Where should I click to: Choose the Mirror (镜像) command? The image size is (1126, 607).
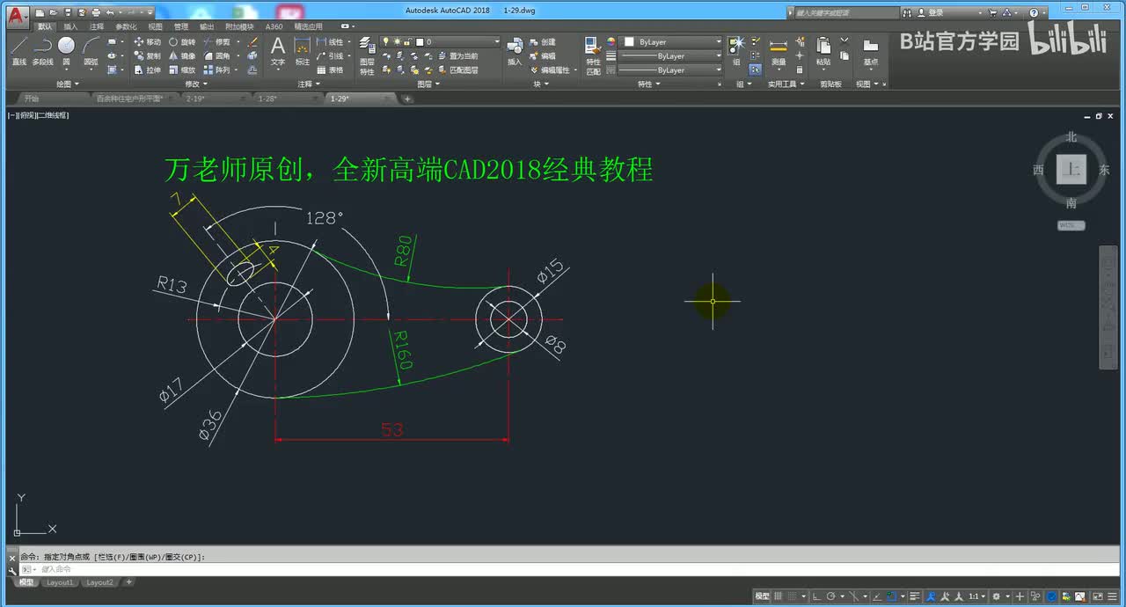pyautogui.click(x=182, y=55)
